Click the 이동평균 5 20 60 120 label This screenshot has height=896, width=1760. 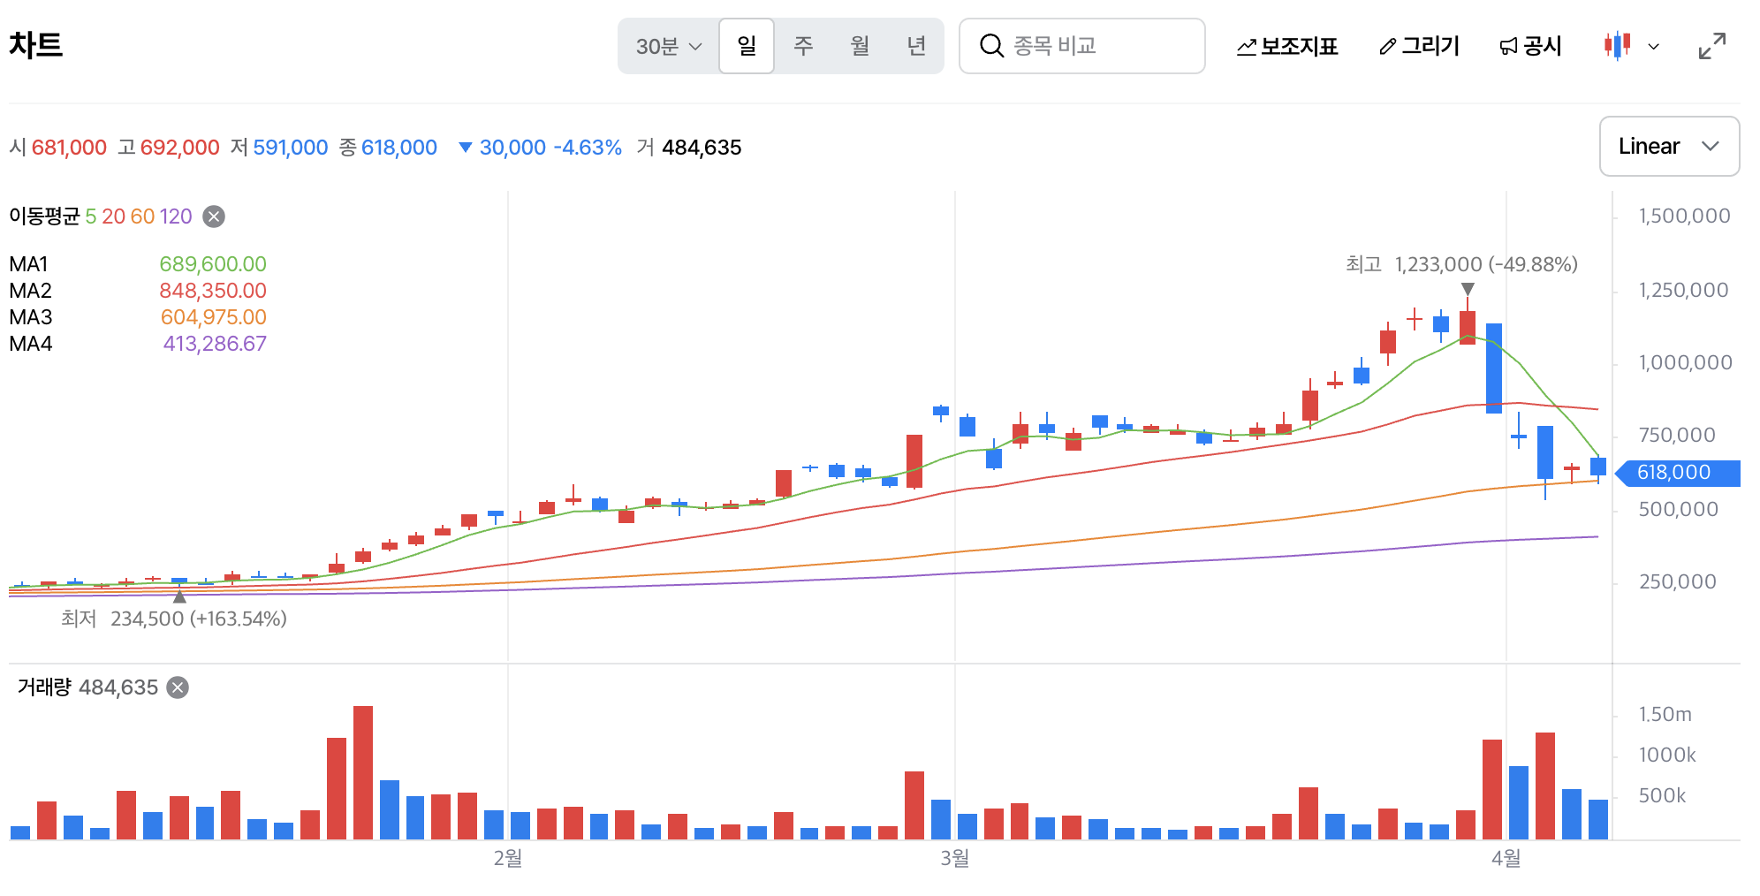pyautogui.click(x=101, y=216)
